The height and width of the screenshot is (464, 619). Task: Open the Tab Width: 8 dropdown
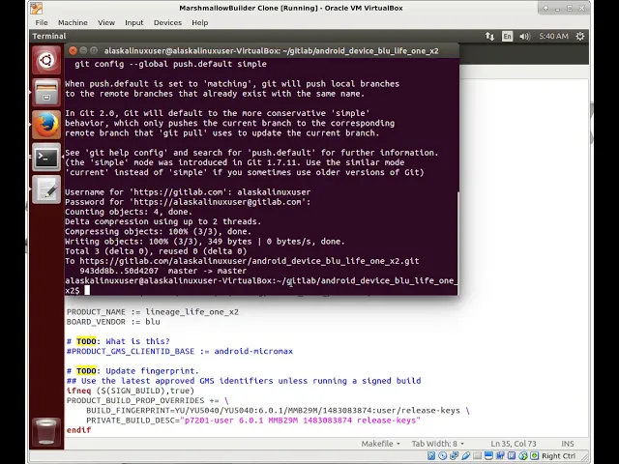[438, 444]
